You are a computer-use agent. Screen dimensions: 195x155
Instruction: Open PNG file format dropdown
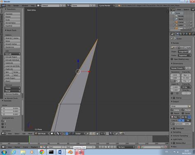tap(175, 117)
